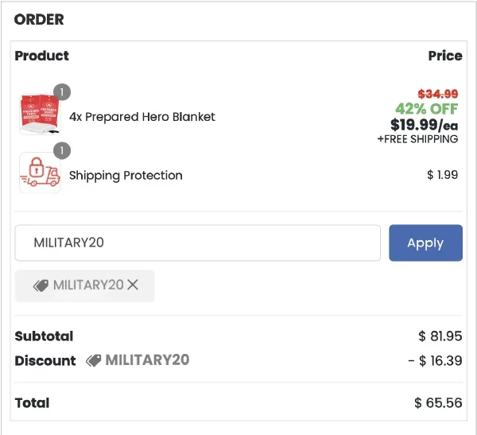Click the Total amount $ 65.56

point(438,402)
